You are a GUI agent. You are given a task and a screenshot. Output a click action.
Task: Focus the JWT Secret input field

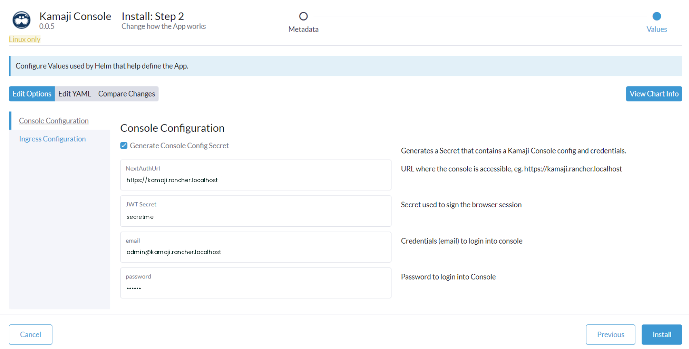pyautogui.click(x=256, y=211)
